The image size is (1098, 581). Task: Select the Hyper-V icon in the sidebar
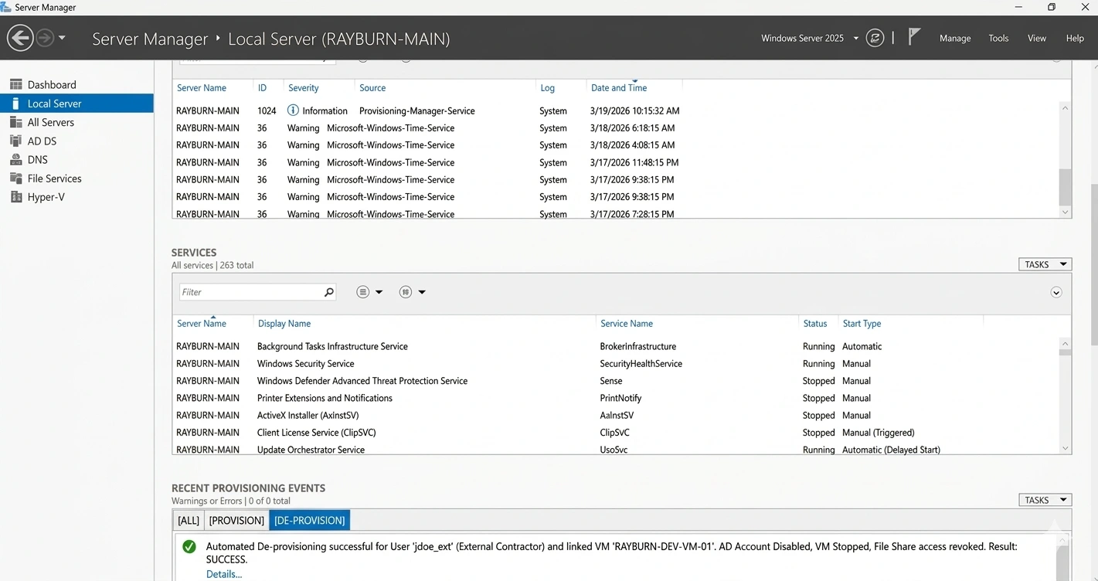15,197
